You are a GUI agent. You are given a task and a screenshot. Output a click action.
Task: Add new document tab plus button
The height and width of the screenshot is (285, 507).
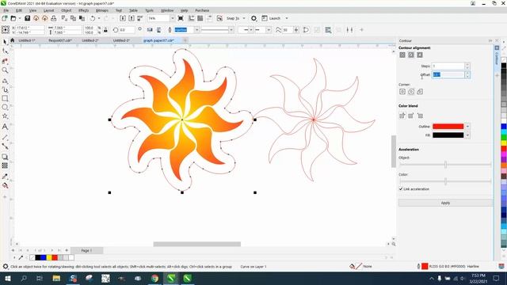pos(185,40)
